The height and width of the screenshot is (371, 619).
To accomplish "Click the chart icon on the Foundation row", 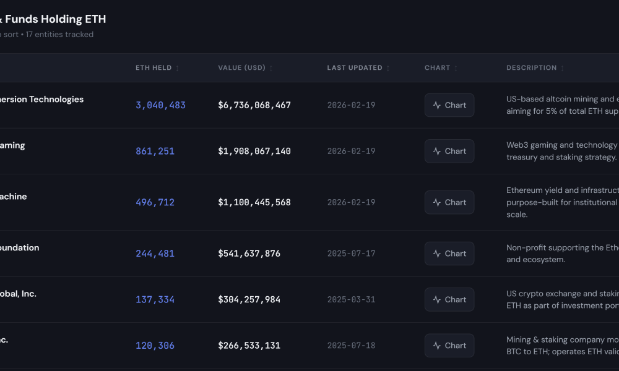I will pos(449,254).
